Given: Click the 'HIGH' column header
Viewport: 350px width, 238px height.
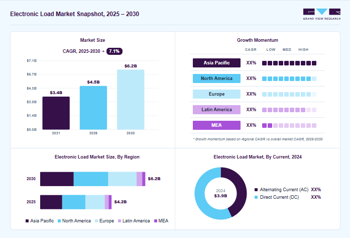Looking at the screenshot, I should [303, 50].
